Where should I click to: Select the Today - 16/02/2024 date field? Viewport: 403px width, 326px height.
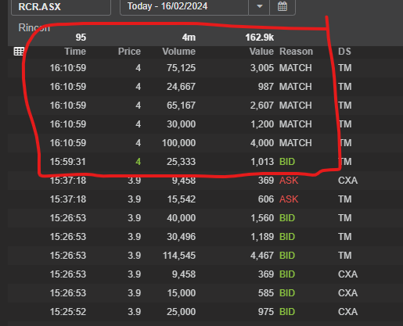coord(184,6)
